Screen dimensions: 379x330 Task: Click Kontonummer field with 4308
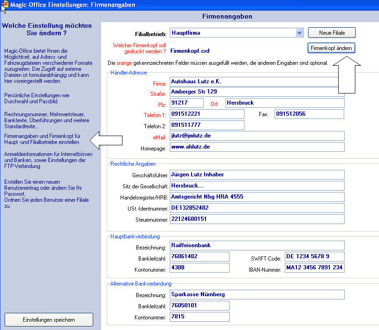click(x=199, y=268)
